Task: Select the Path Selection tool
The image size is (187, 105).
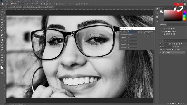Action: (x=2, y=52)
